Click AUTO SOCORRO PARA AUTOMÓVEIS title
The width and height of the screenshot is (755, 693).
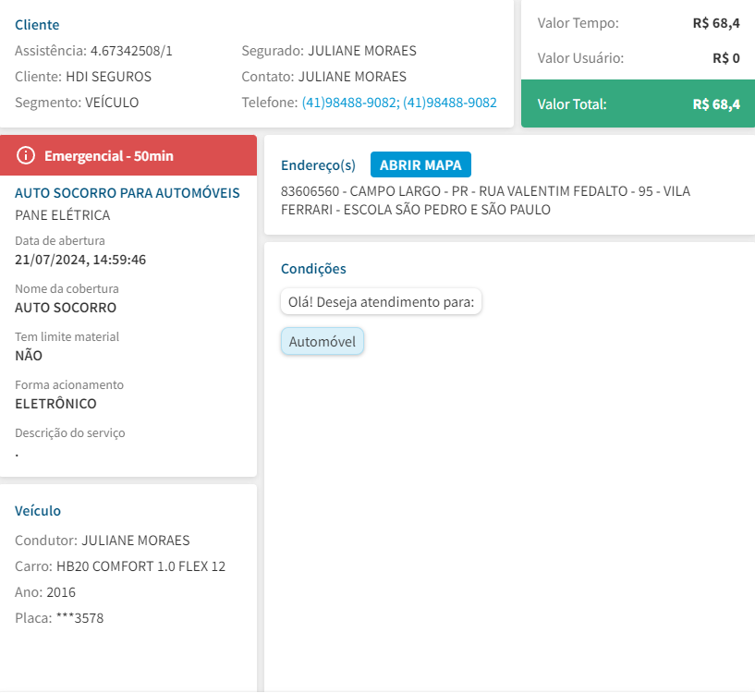pyautogui.click(x=128, y=192)
